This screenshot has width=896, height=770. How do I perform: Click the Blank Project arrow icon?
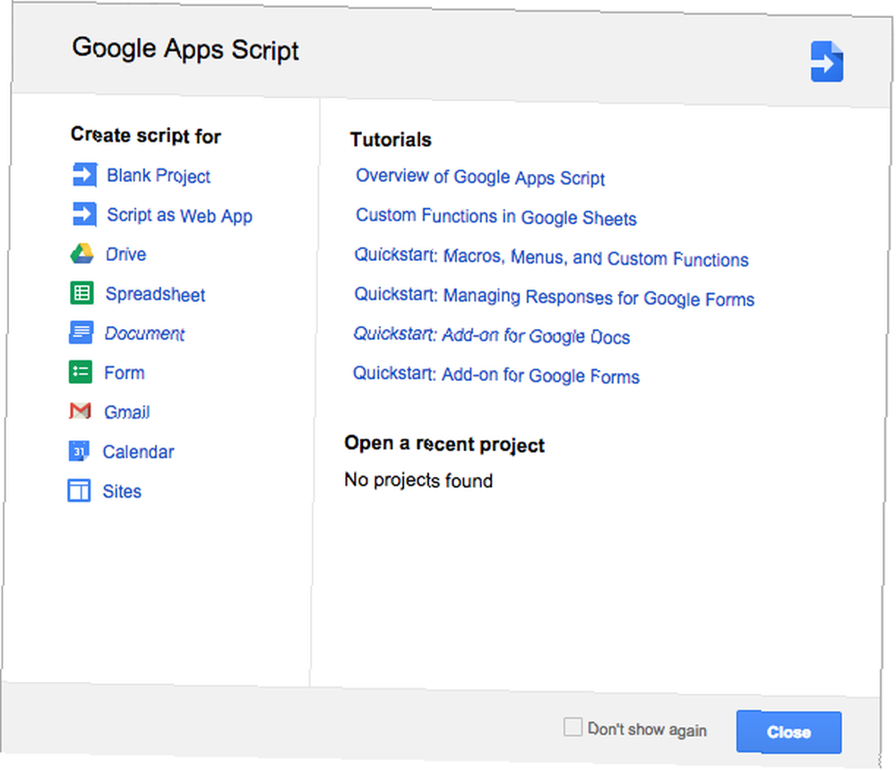(x=84, y=175)
